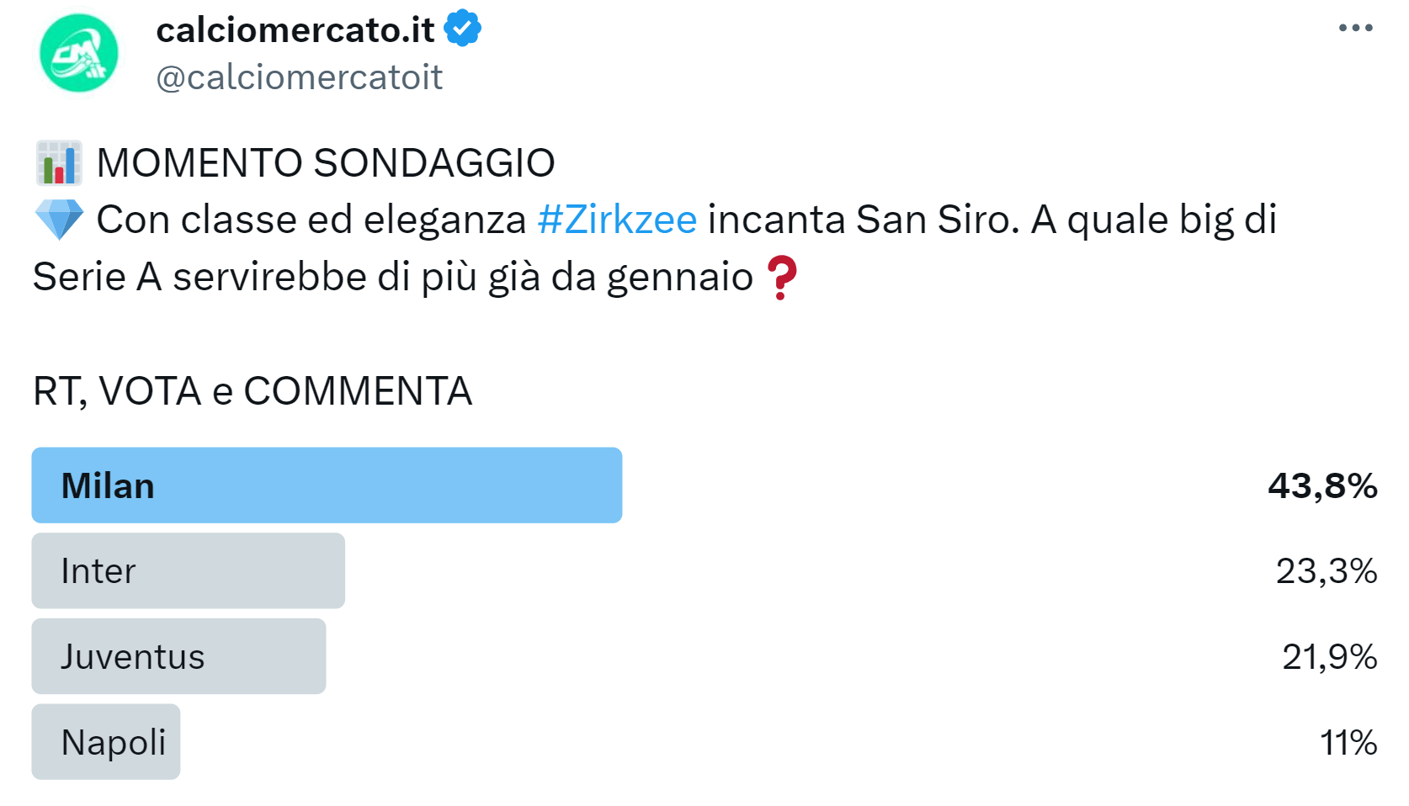Open the #Zirkzee hashtag page
The height and width of the screenshot is (806, 1409).
point(617,220)
